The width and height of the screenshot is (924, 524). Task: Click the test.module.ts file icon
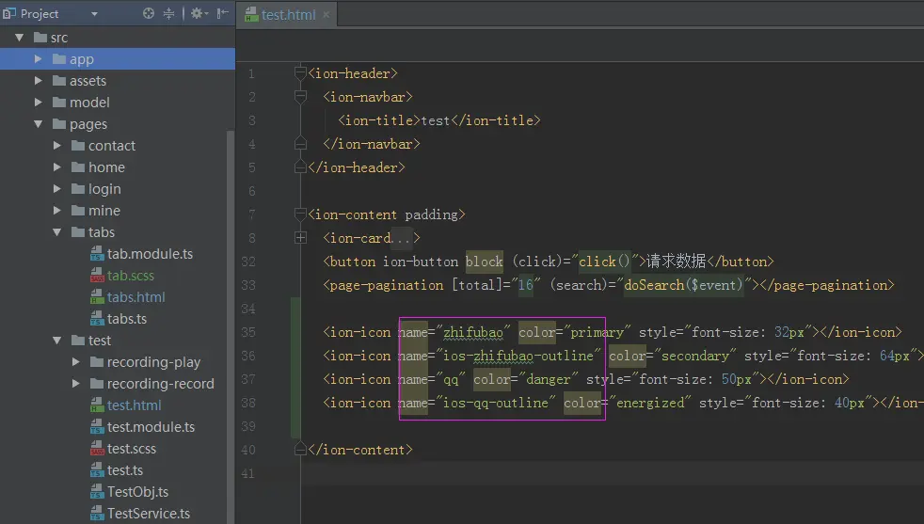(x=97, y=427)
